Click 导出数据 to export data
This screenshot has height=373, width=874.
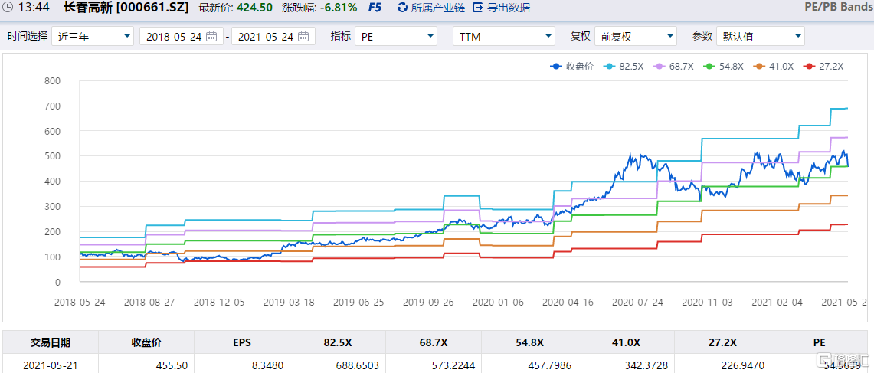pyautogui.click(x=509, y=8)
